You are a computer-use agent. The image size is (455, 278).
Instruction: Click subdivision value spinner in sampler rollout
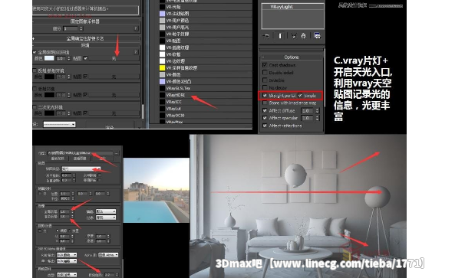coord(81,28)
